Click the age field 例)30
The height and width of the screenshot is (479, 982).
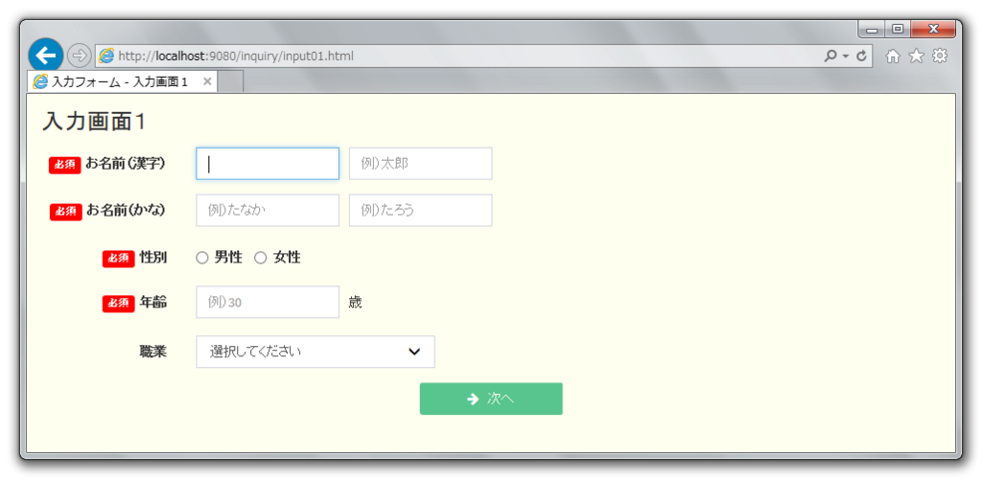[268, 302]
